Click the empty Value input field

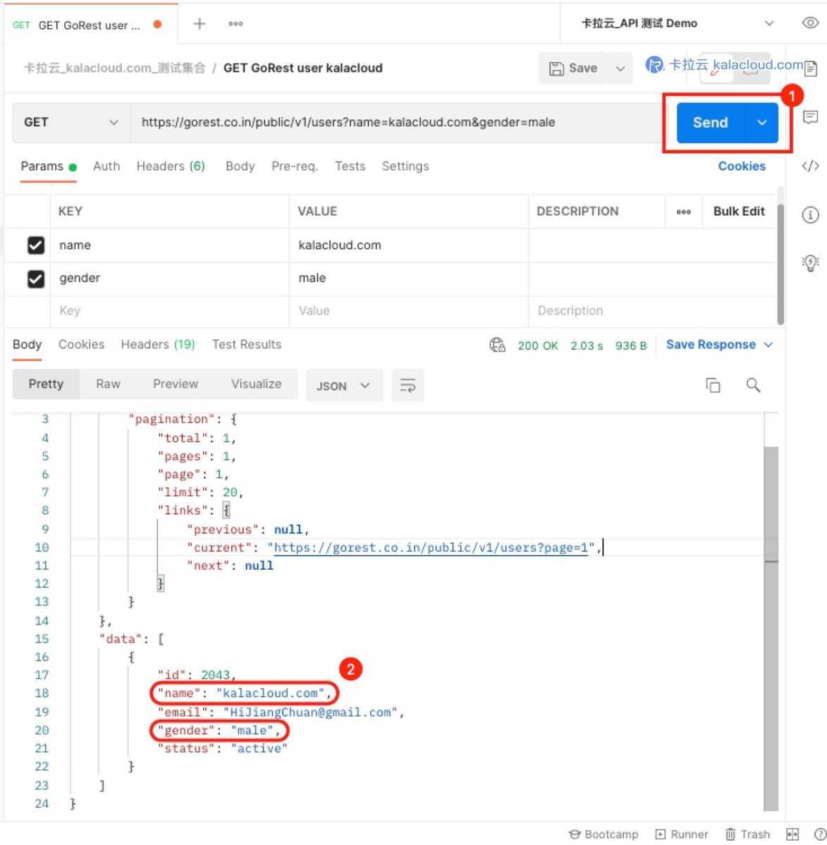coord(408,311)
